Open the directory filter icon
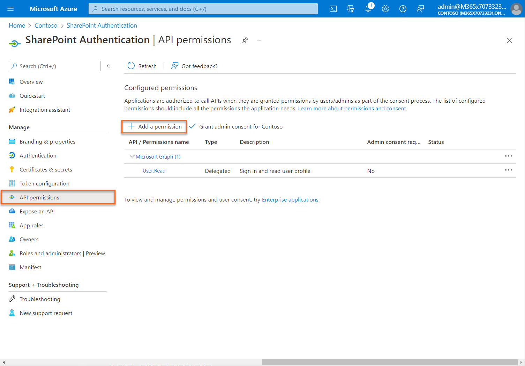Viewport: 525px width, 366px height. [x=351, y=9]
